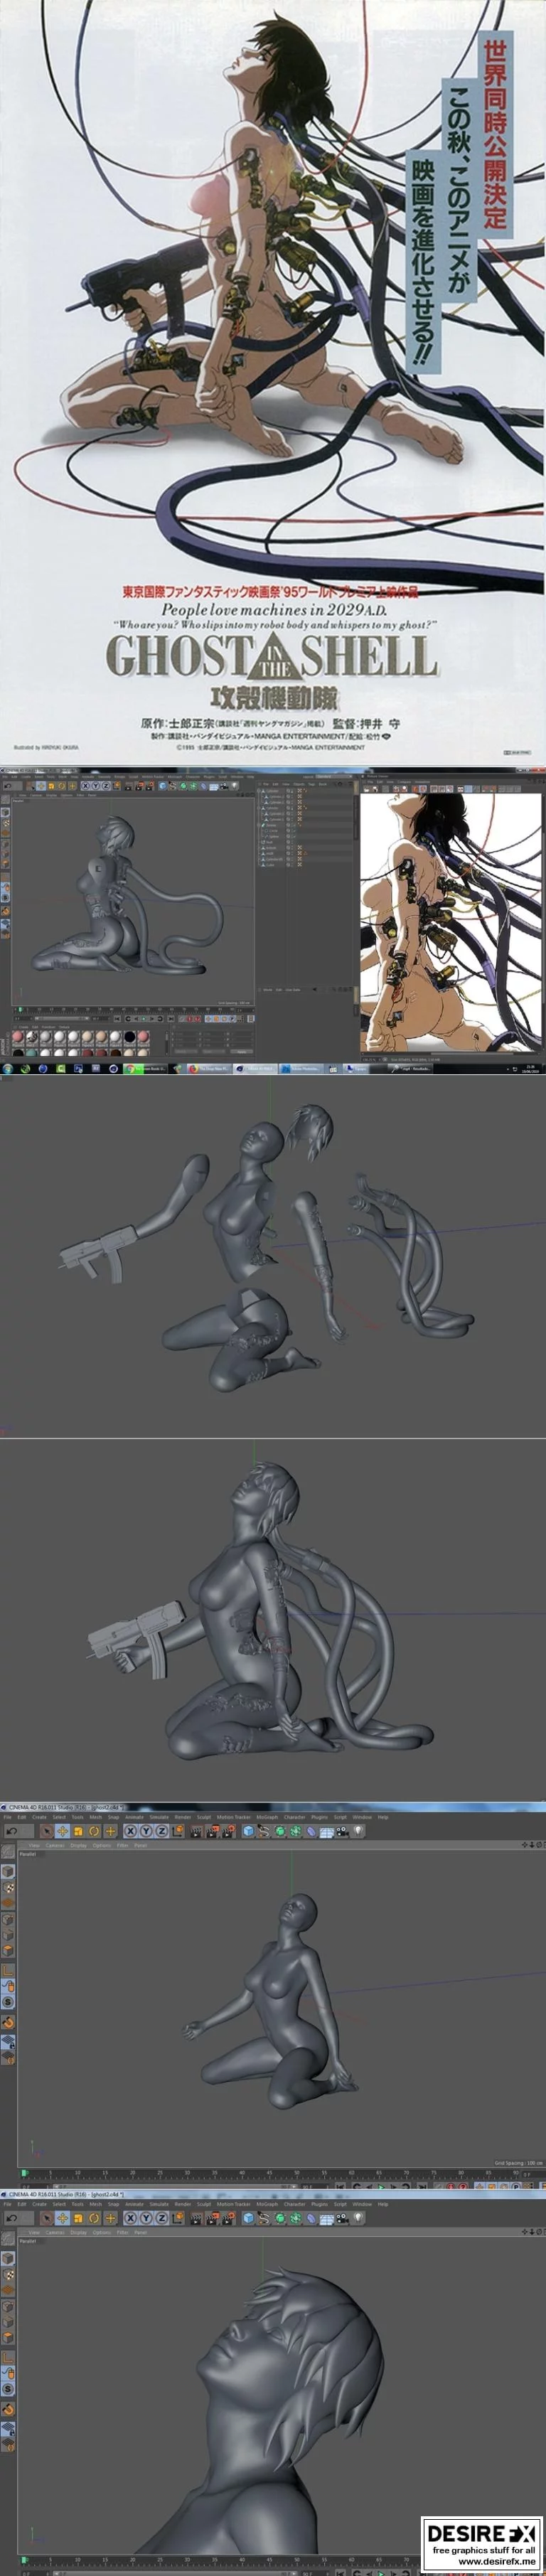Switch to Polygons mode in full-body model window
Image resolution: width=546 pixels, height=2576 pixels.
pyautogui.click(x=8, y=1951)
